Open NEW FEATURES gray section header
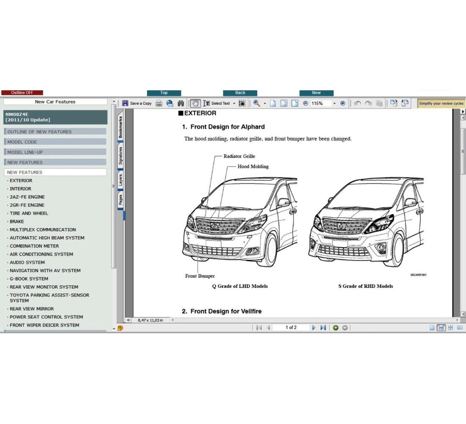The width and height of the screenshot is (466, 424). (55, 162)
